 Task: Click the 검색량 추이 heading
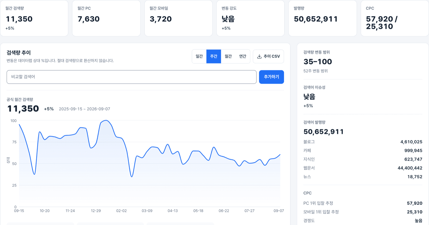(19, 53)
